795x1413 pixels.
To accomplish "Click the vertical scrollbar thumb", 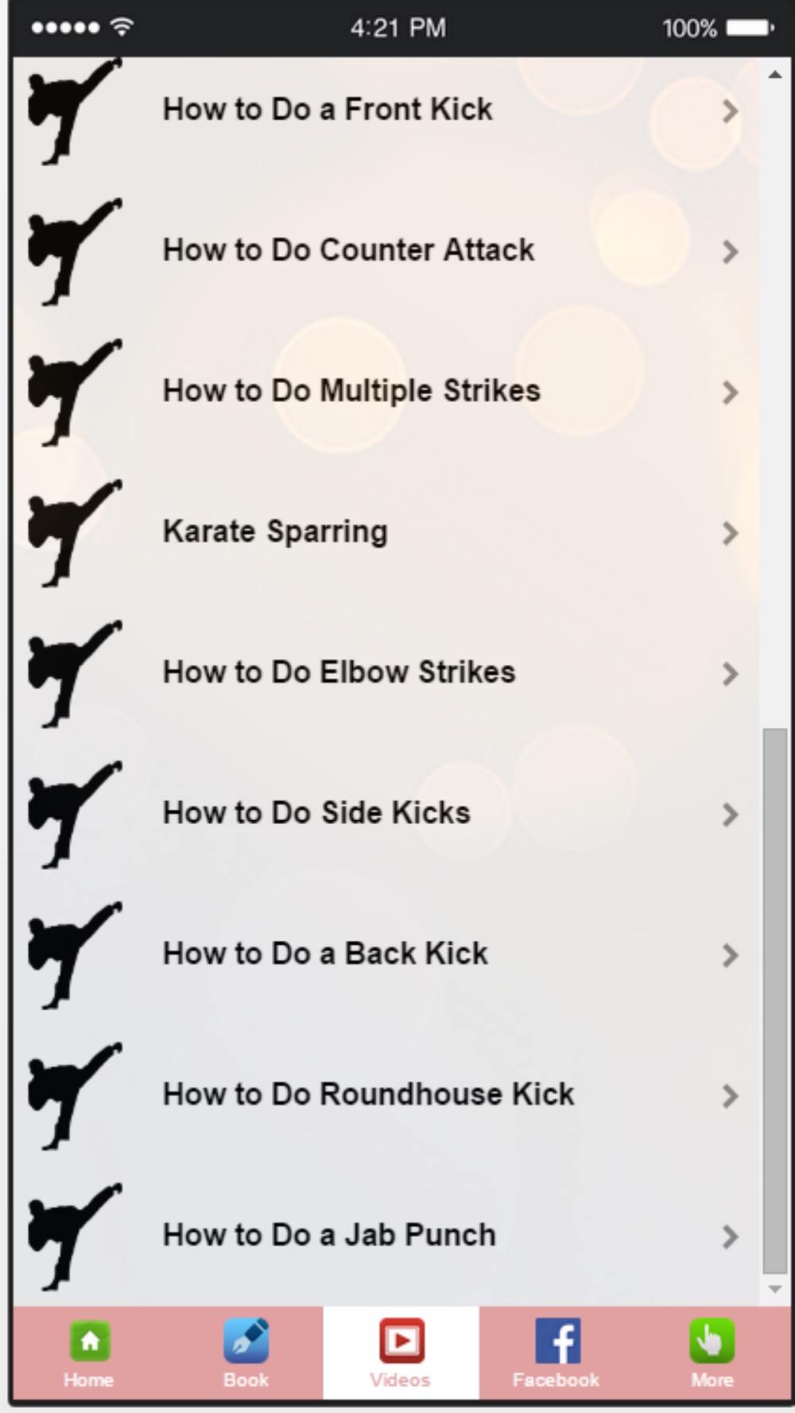I will [x=774, y=1001].
